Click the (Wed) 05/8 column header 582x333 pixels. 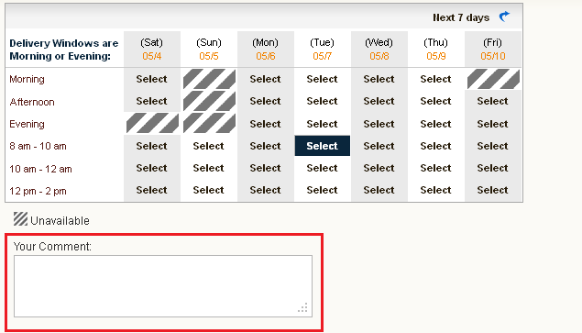(379, 49)
